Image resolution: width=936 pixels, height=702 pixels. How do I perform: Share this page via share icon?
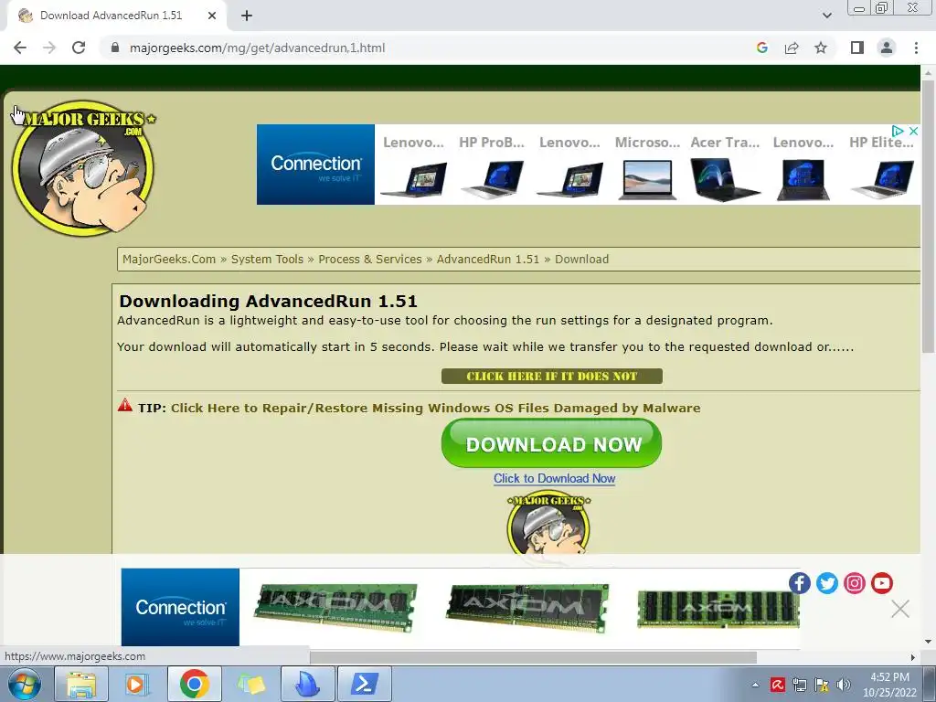tap(792, 48)
